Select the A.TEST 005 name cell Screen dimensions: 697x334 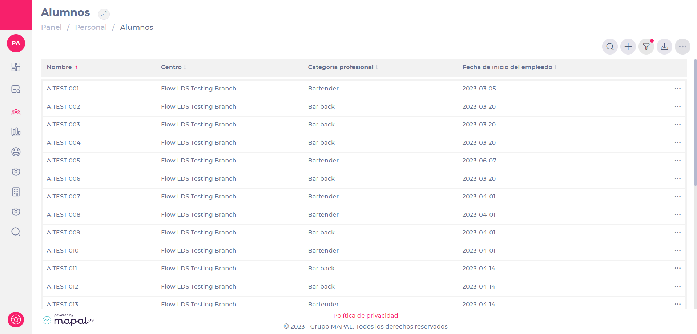click(x=63, y=160)
